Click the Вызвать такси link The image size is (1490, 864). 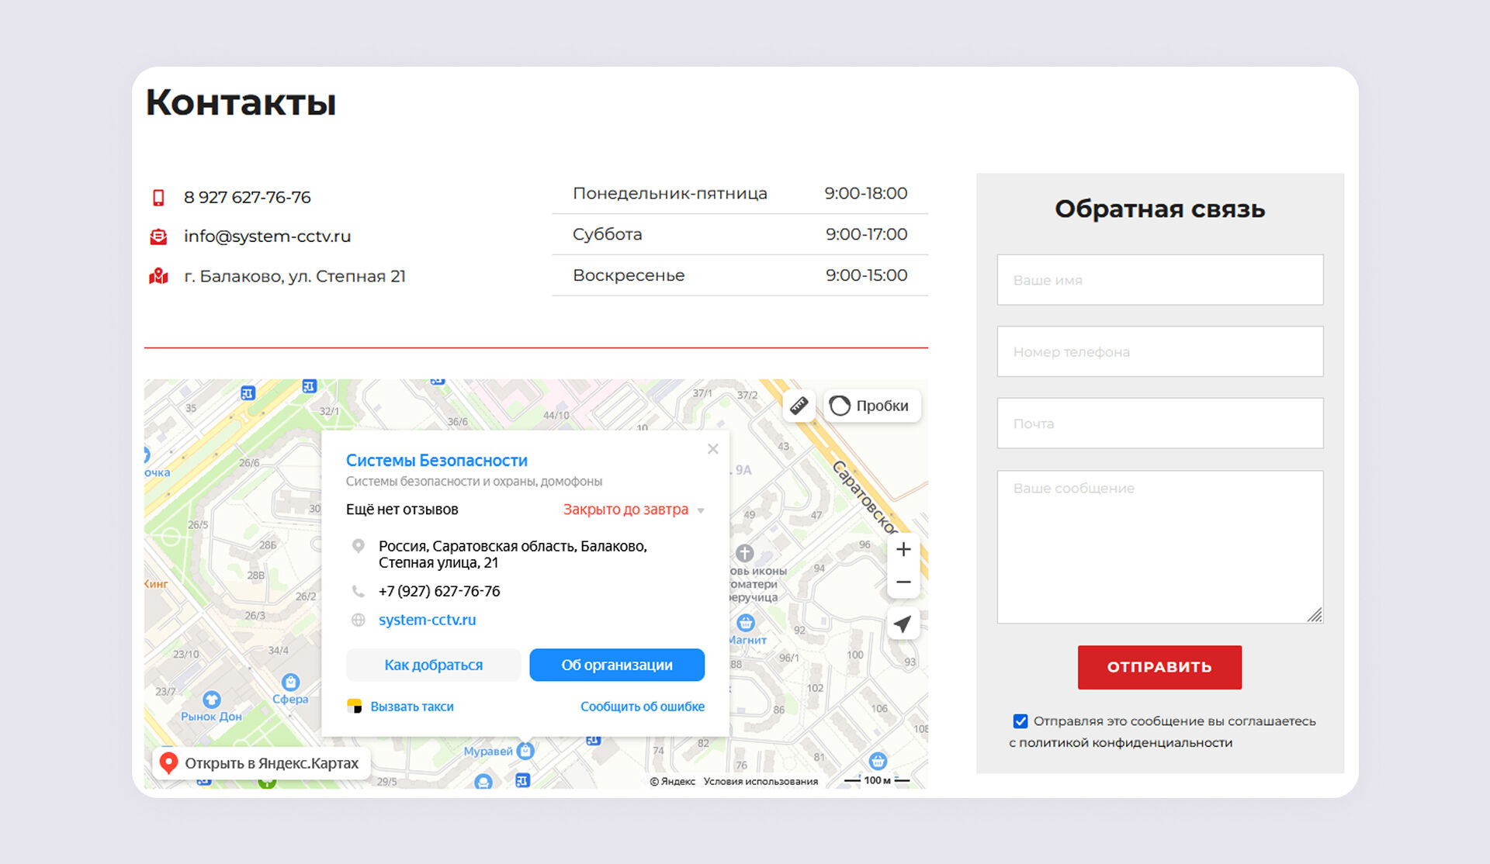pyautogui.click(x=411, y=707)
